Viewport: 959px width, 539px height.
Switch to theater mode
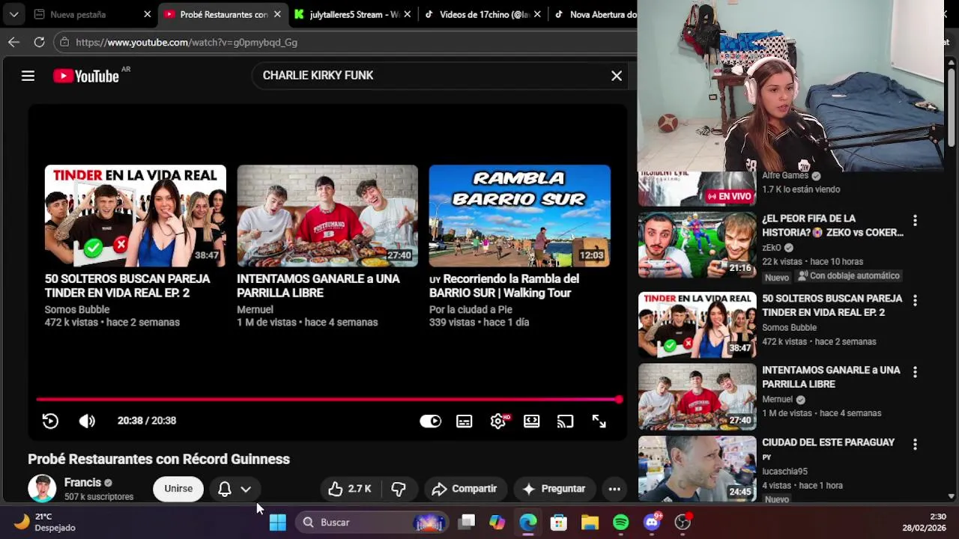[x=532, y=421]
